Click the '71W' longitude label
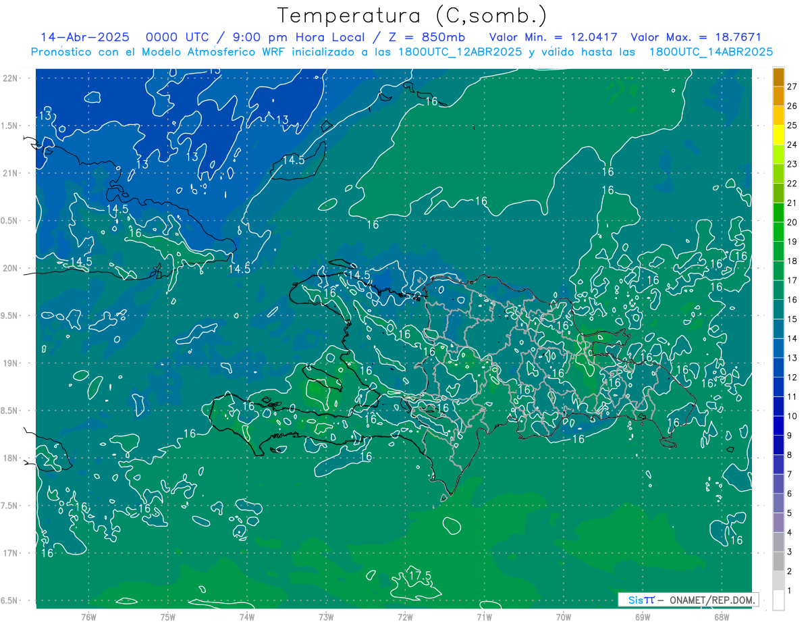The height and width of the screenshot is (626, 810). (x=484, y=617)
